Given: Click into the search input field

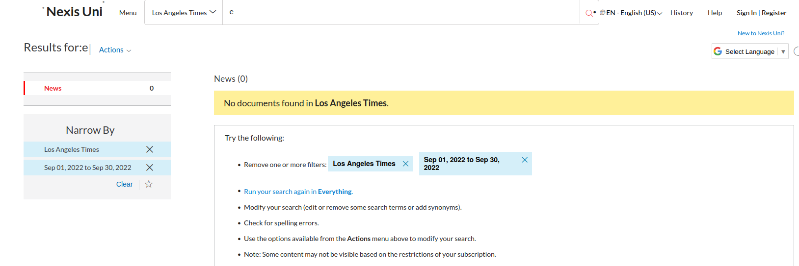Looking at the screenshot, I should [401, 13].
